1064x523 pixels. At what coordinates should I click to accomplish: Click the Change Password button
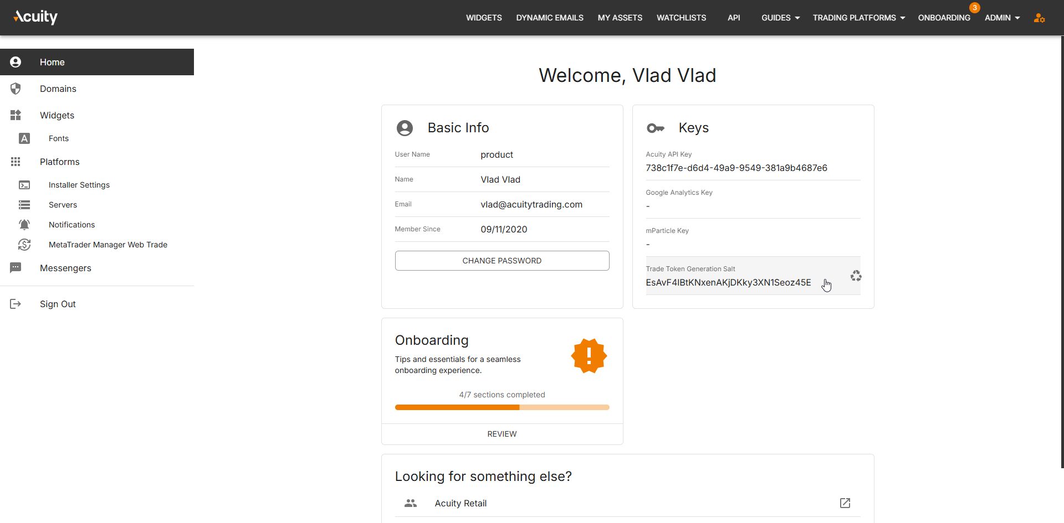pyautogui.click(x=502, y=261)
